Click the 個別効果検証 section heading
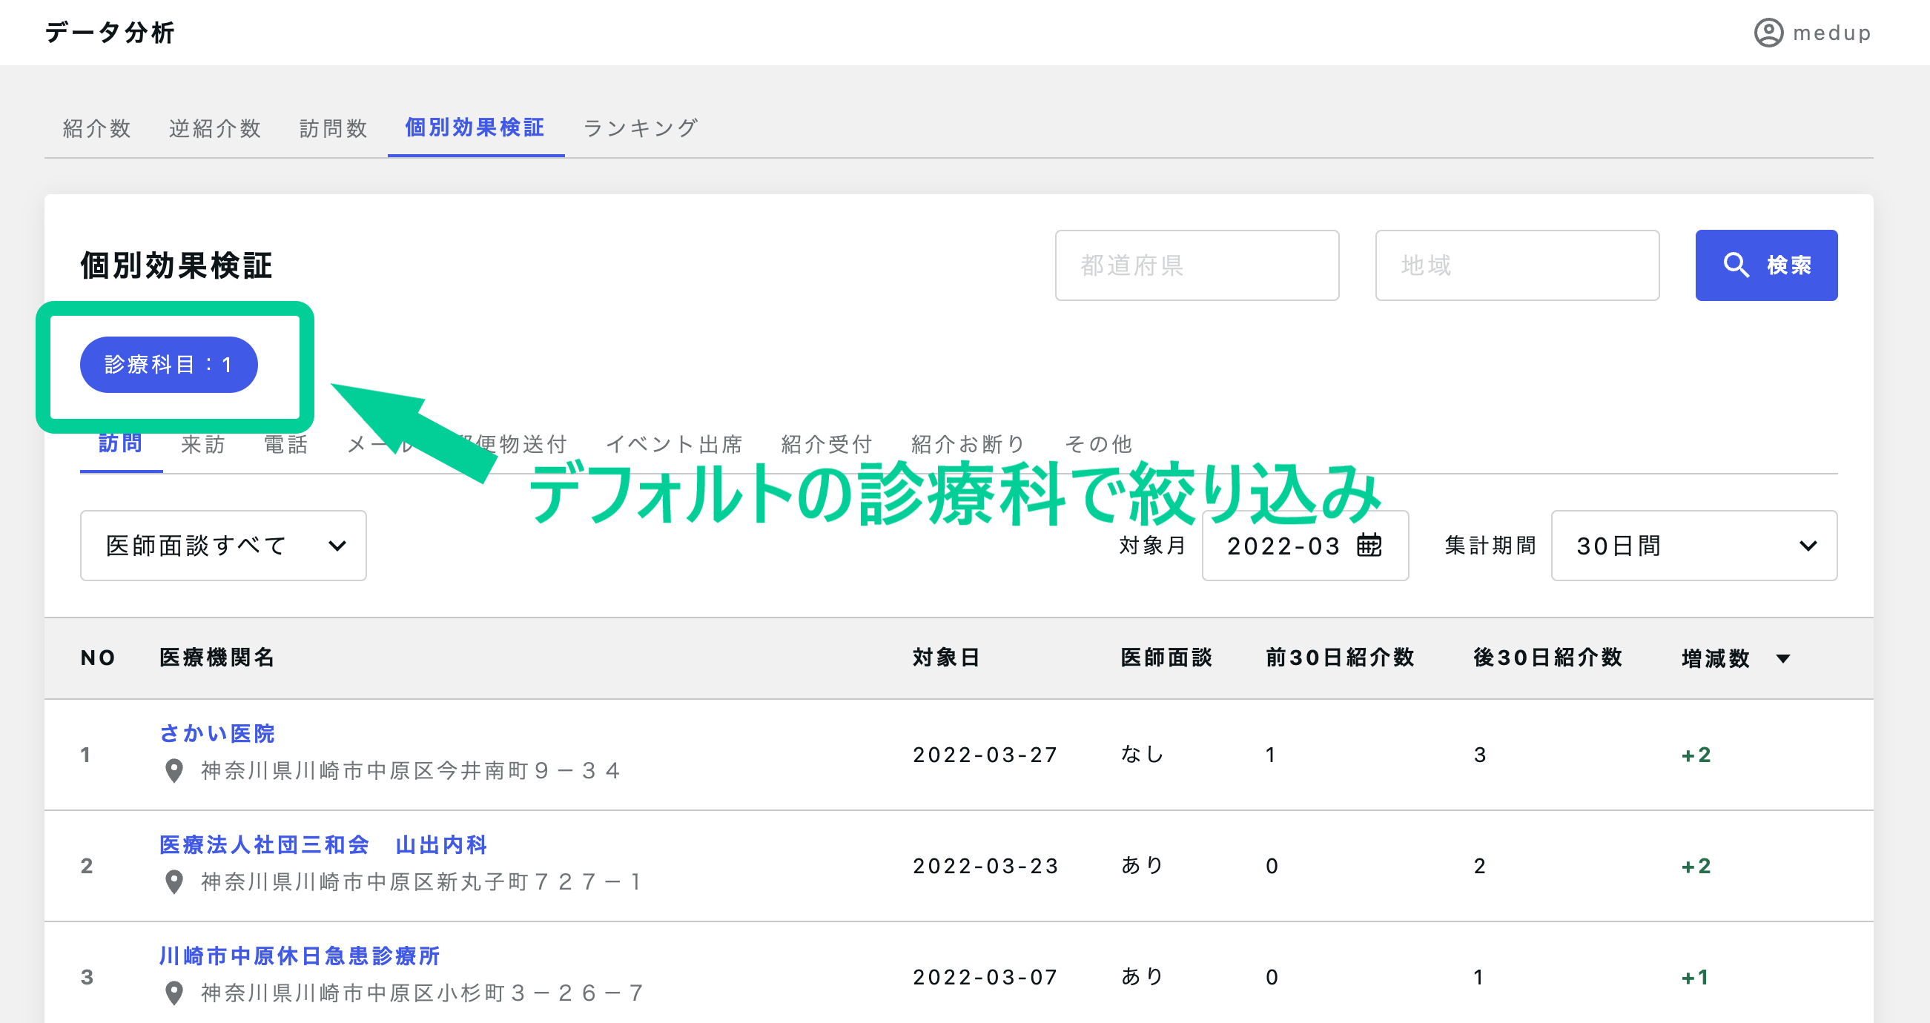 click(x=176, y=265)
